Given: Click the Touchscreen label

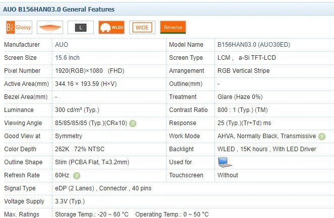Looking at the screenshot, I should (186, 175).
